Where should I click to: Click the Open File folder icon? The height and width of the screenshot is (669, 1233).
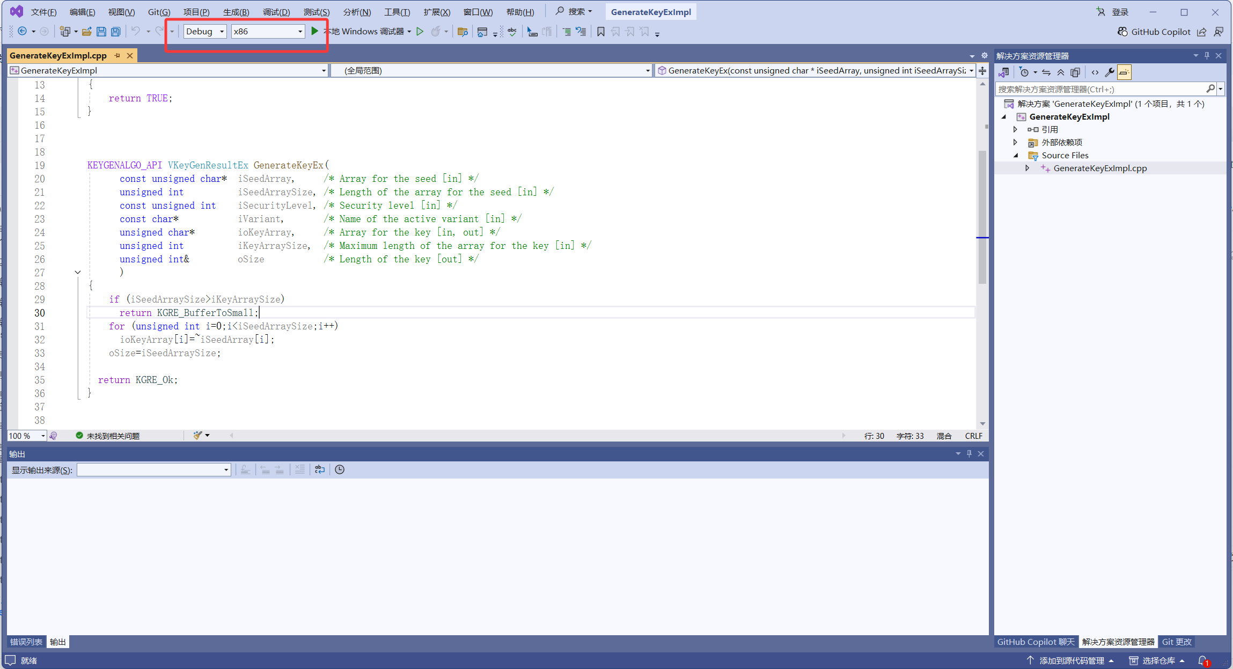(x=86, y=32)
